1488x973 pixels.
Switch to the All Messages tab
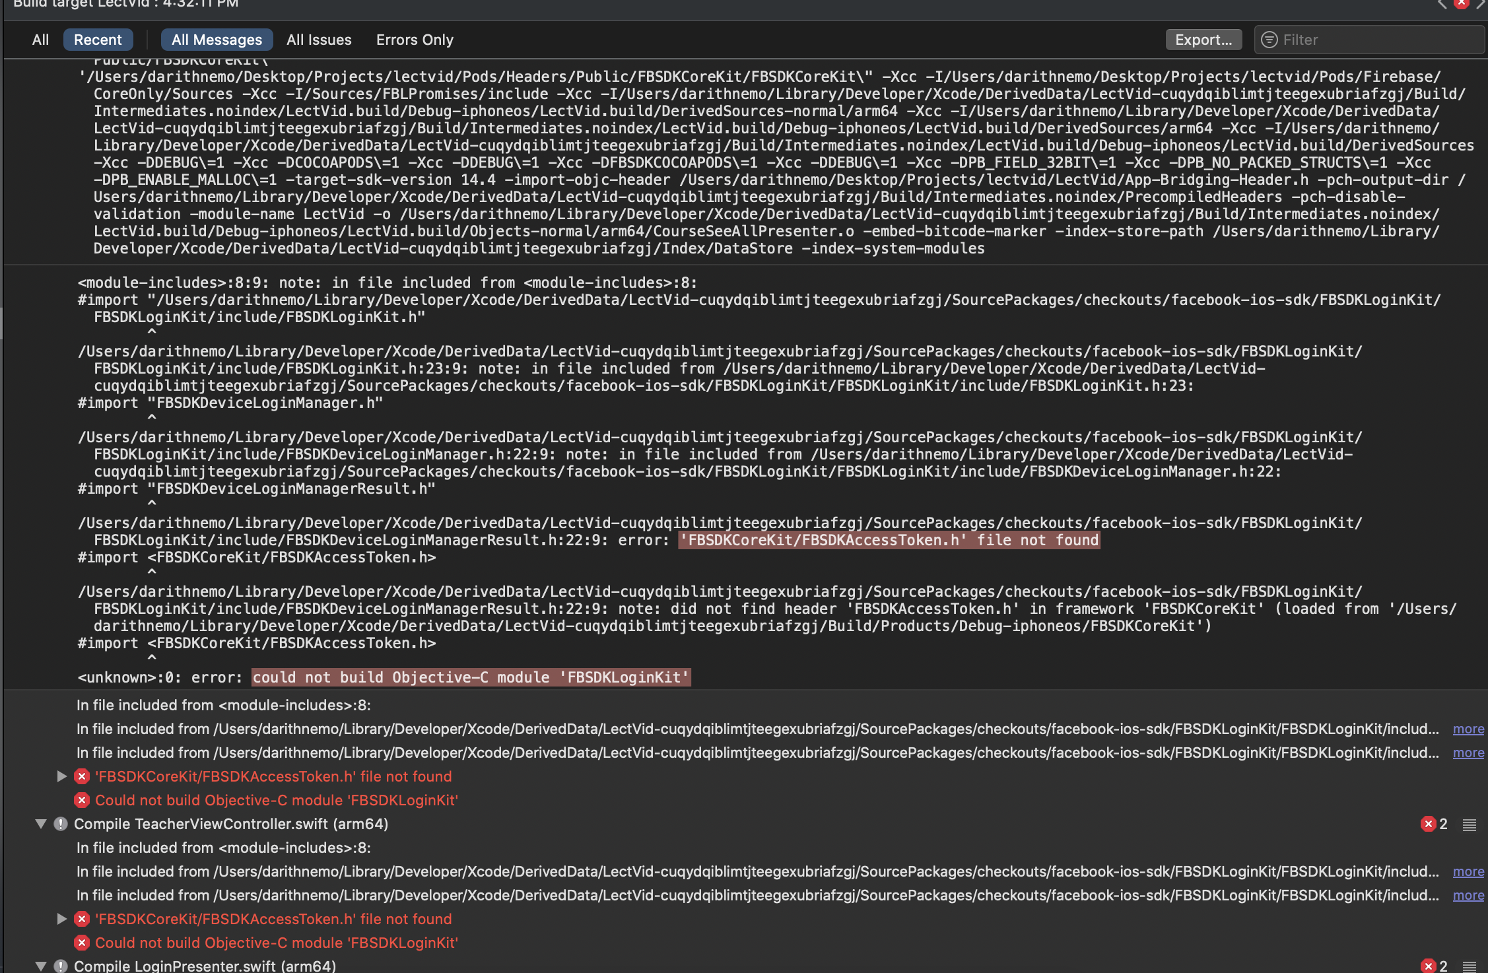217,40
